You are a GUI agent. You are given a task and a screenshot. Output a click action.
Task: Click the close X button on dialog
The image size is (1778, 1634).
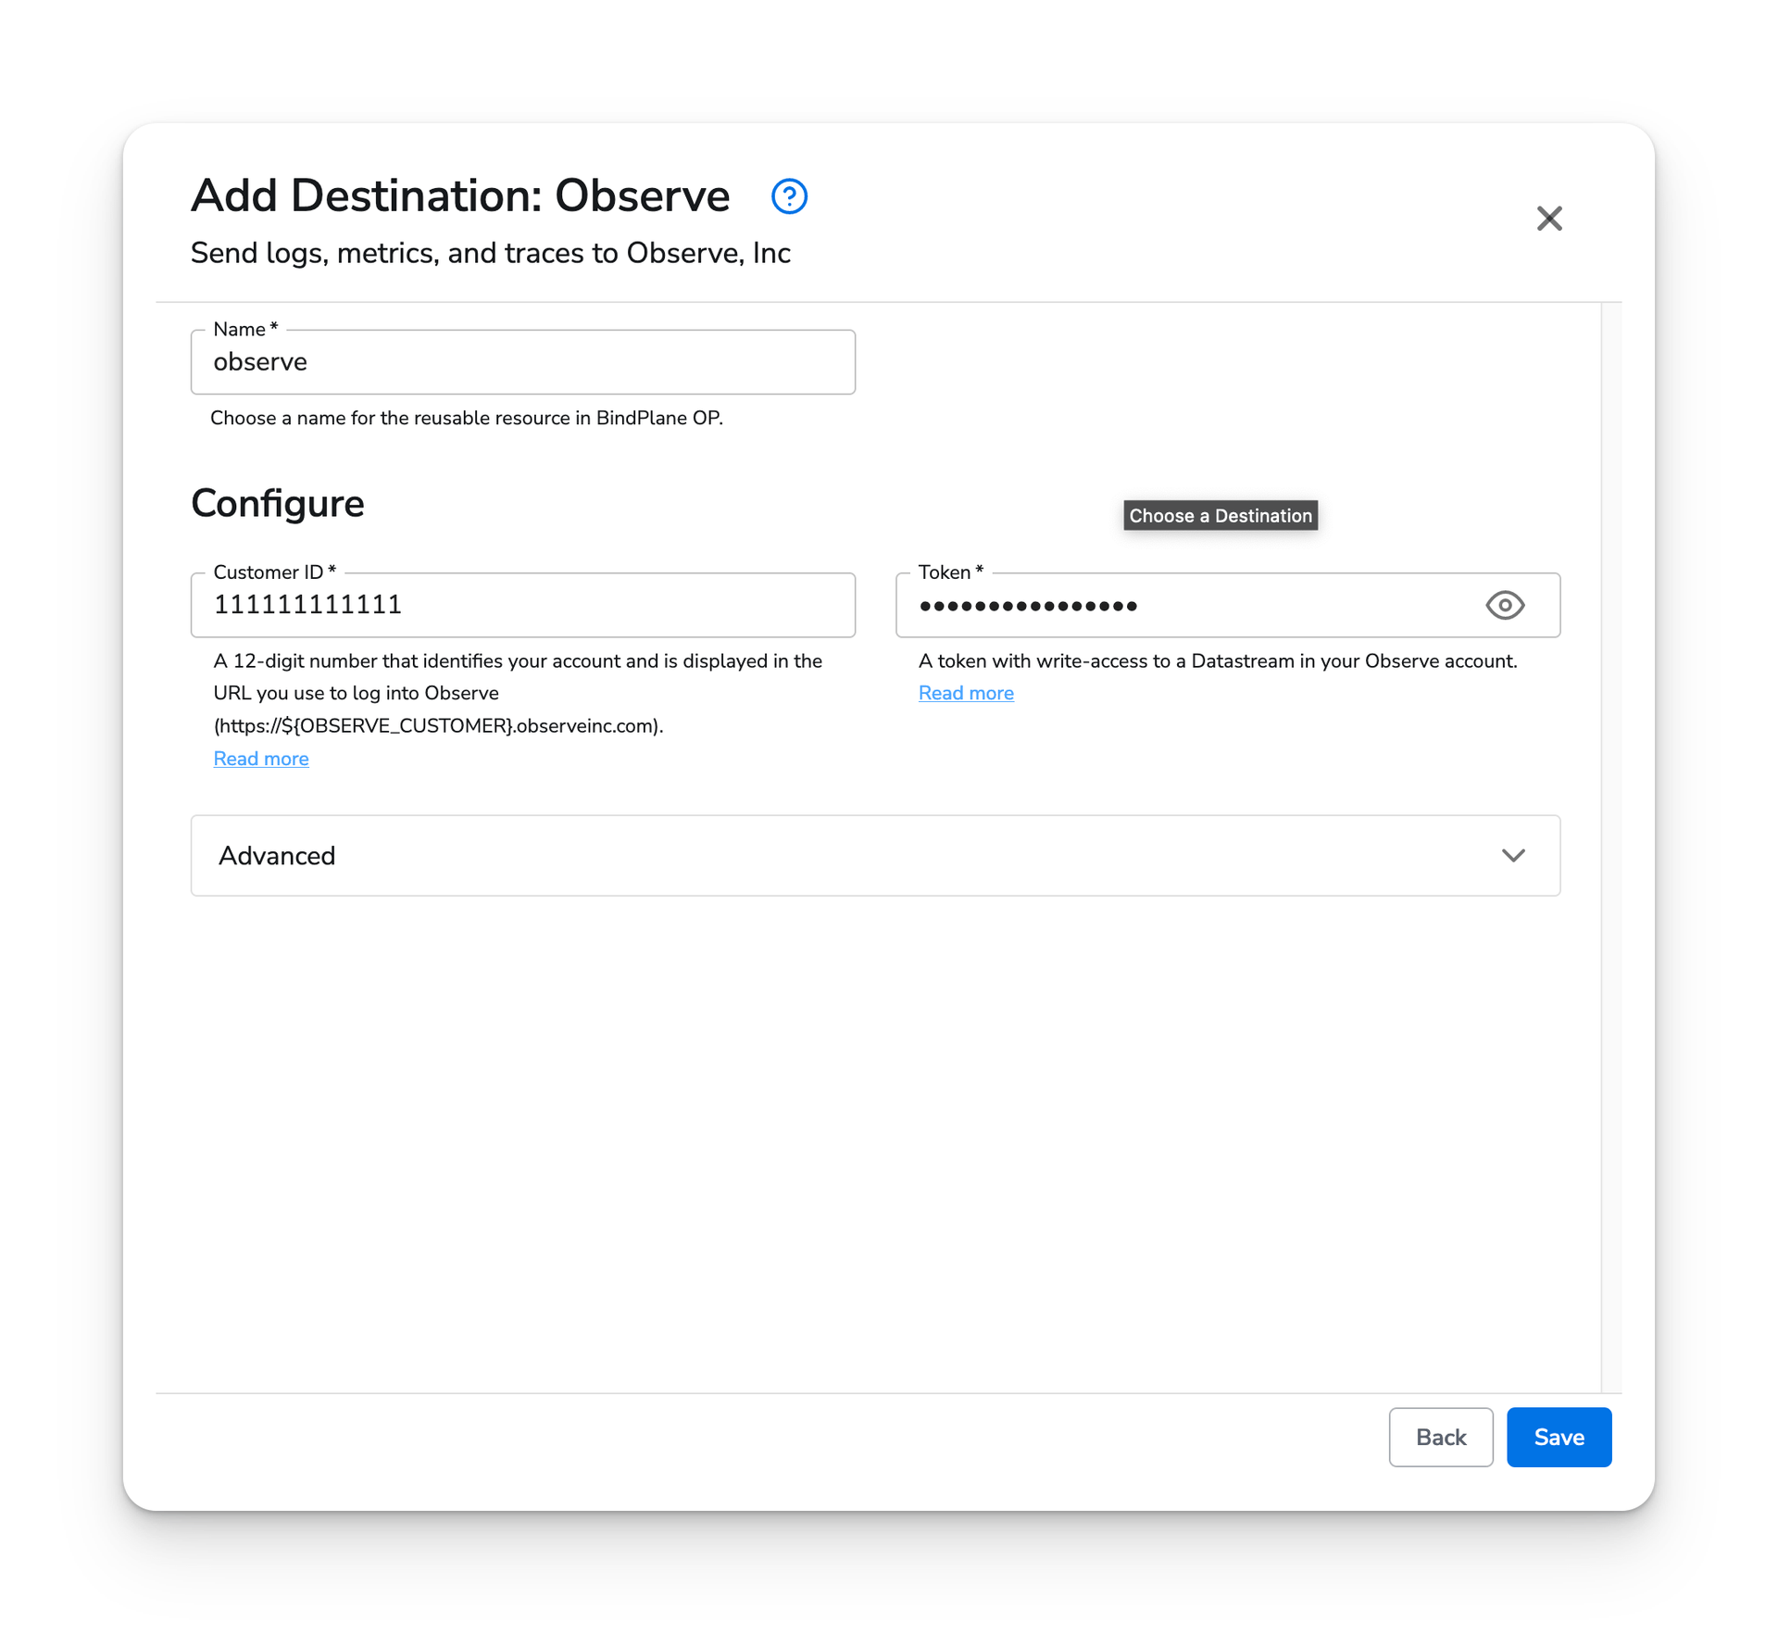pos(1548,219)
